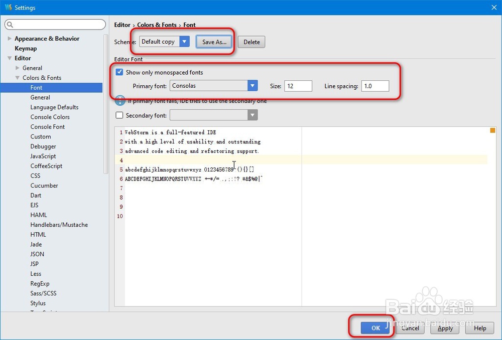Uncheck Show only monospaced fonts
The height and width of the screenshot is (340, 502).
tap(119, 72)
